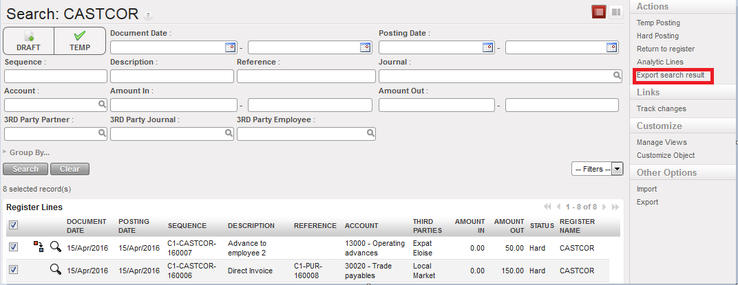Open the Direct Invoice line magnifier icon

tap(55, 270)
